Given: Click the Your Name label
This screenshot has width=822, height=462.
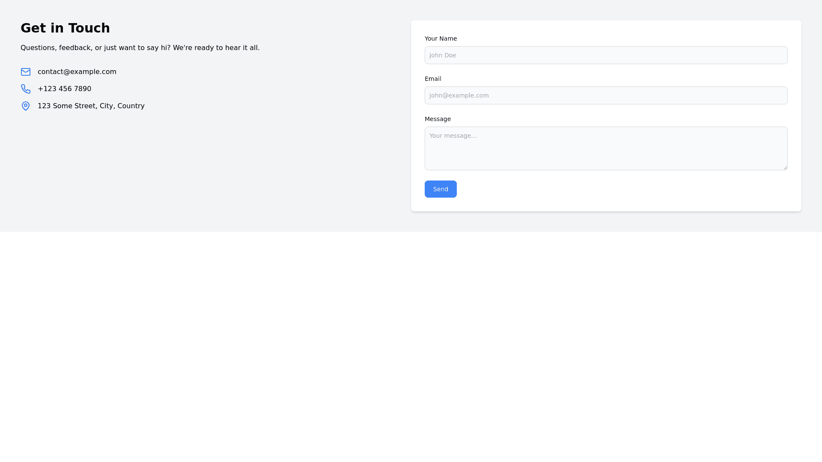Looking at the screenshot, I should click(x=441, y=38).
